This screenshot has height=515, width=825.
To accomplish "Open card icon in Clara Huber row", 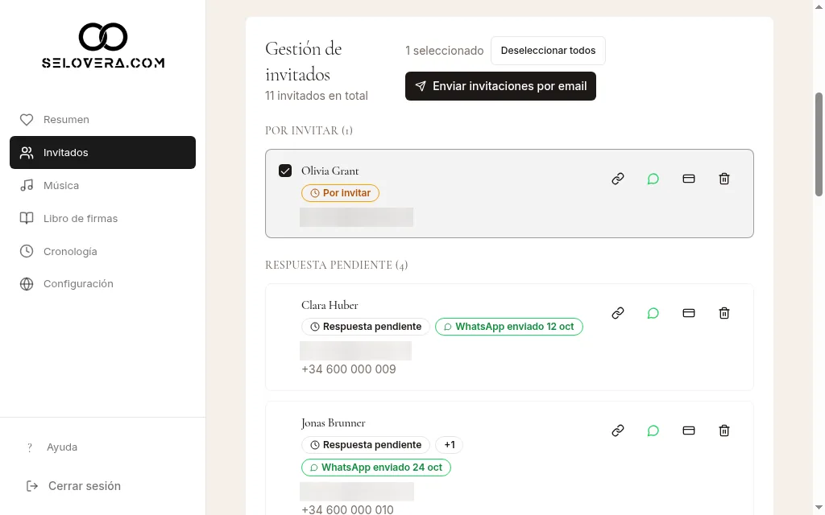I will pos(689,313).
